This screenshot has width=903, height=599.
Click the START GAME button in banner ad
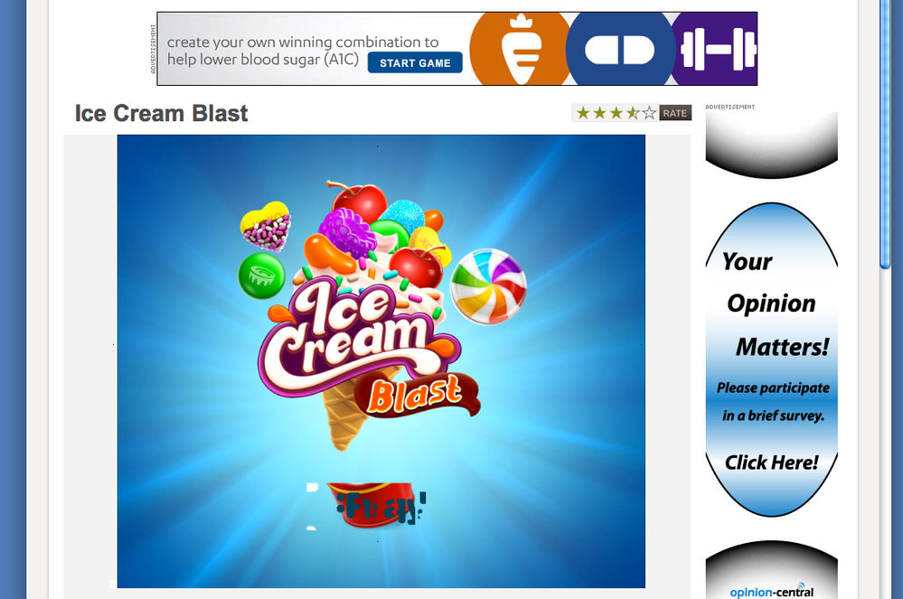point(415,62)
